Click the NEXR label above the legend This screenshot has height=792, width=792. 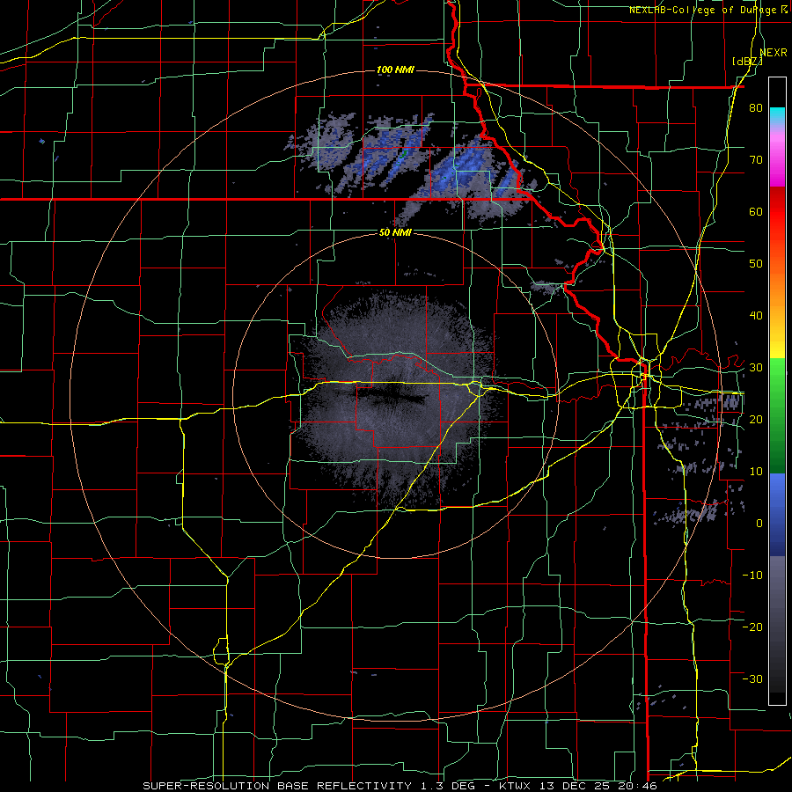coord(774,52)
